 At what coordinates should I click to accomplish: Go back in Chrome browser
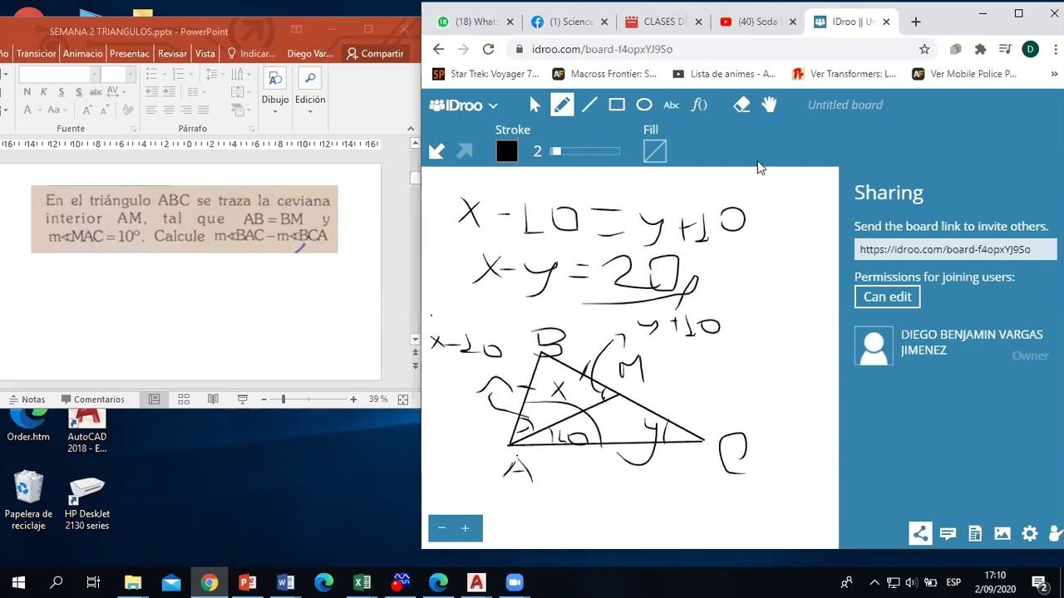click(439, 49)
